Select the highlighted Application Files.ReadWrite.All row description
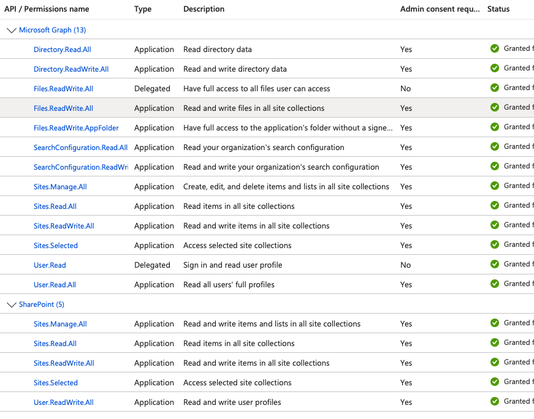The width and height of the screenshot is (534, 419). coord(253,108)
